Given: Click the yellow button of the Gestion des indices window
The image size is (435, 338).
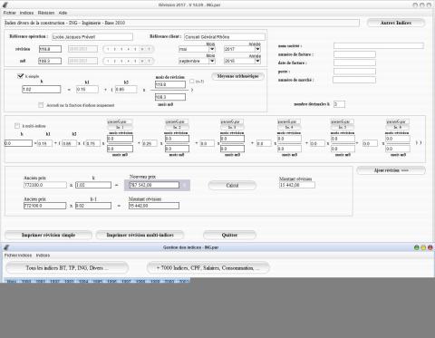Looking at the screenshot, I should point(423,247).
